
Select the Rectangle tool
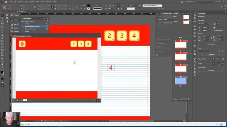pos(2,44)
